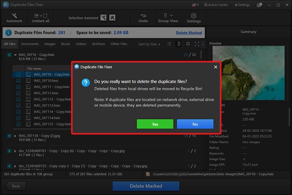Toggle checkbox for IMG_397113.heic

click(x=18, y=106)
